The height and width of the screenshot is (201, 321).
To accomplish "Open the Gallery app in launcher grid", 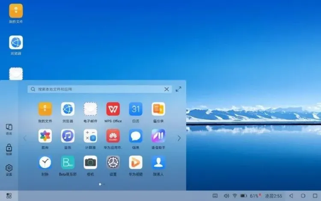I will 45,136.
